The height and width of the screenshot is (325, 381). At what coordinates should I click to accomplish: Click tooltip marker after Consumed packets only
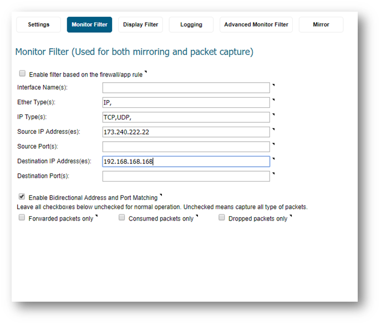[x=197, y=216]
